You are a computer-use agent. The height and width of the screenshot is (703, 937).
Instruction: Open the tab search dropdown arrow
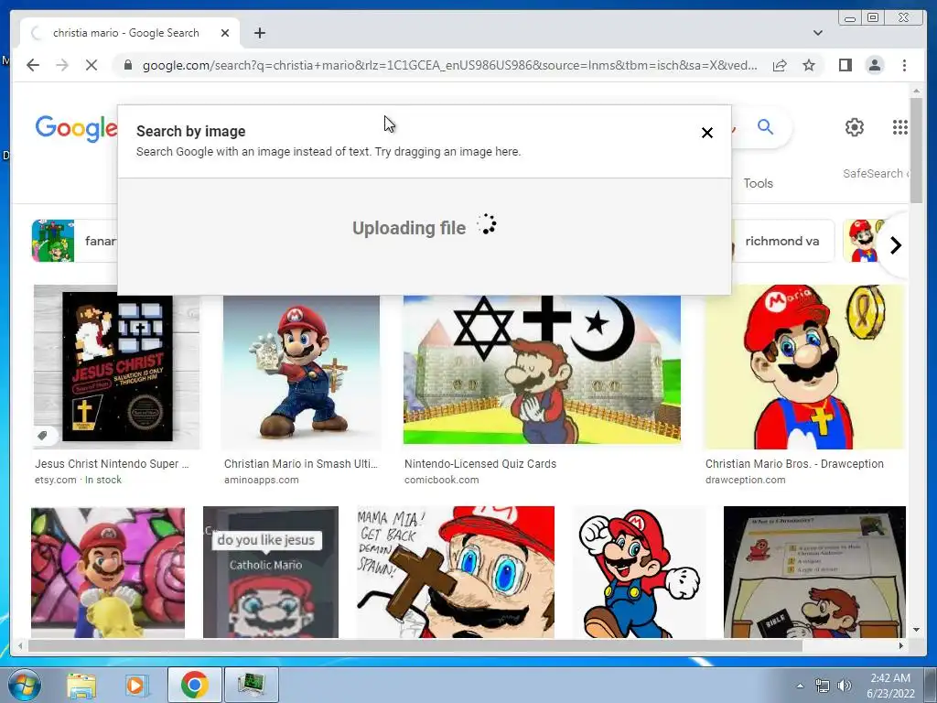pyautogui.click(x=817, y=33)
